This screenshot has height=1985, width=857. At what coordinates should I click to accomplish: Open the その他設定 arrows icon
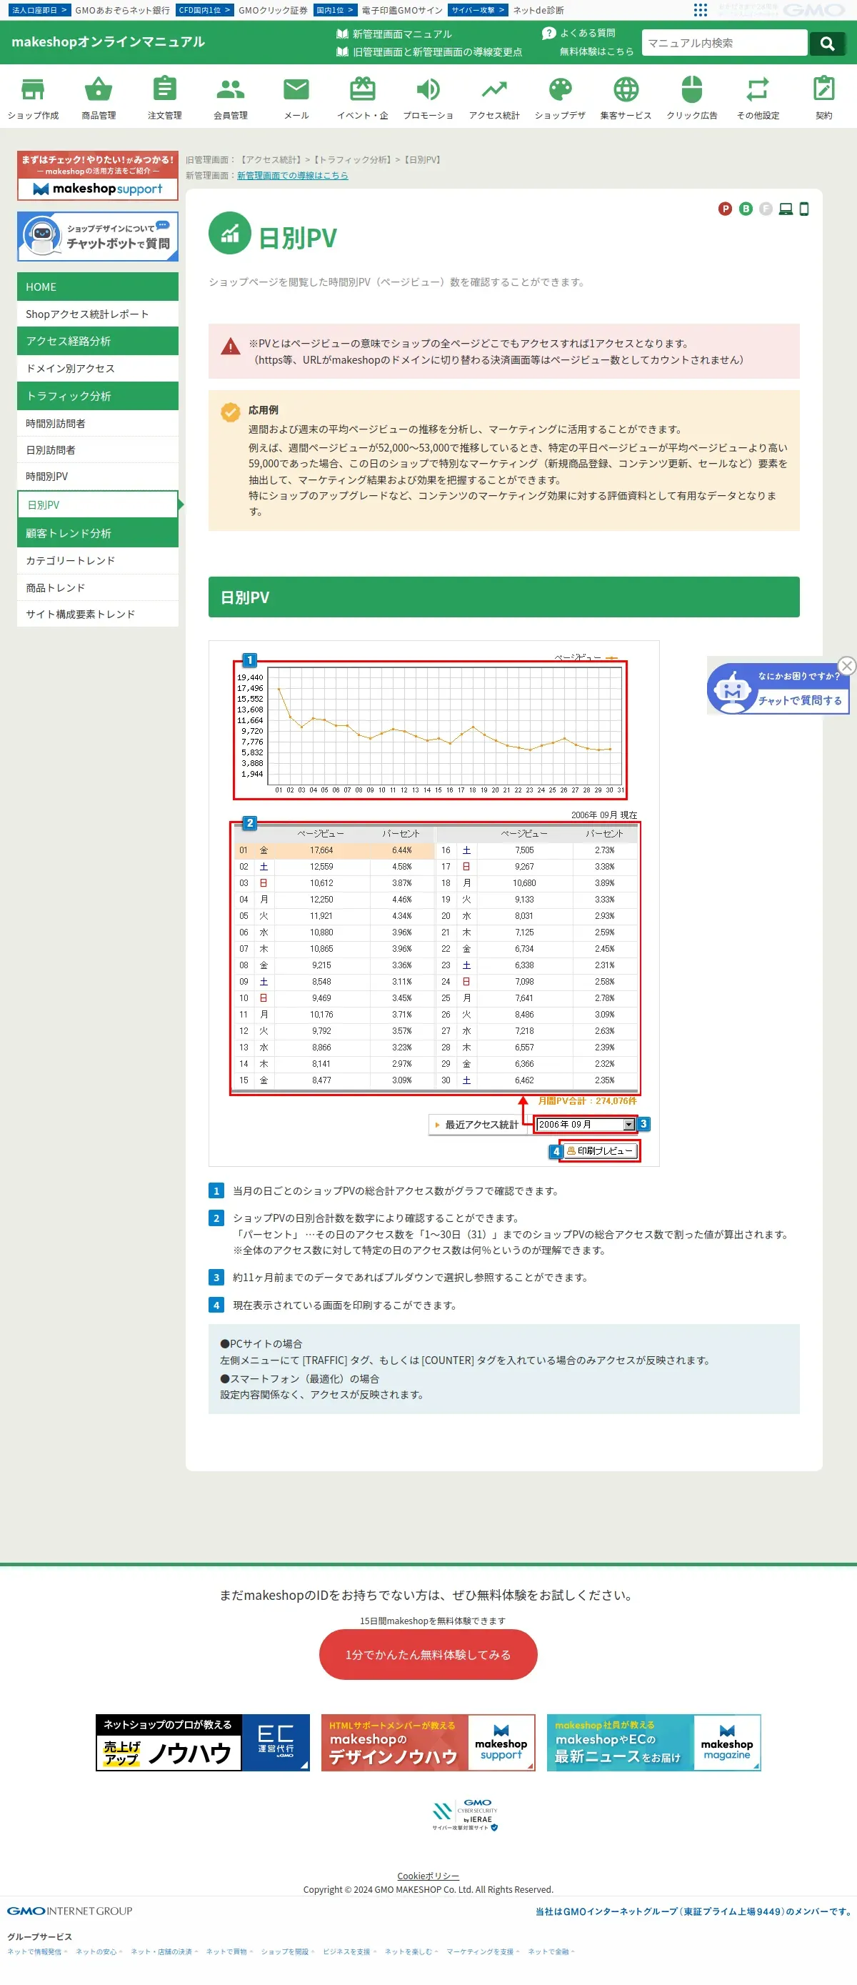pyautogui.click(x=758, y=89)
